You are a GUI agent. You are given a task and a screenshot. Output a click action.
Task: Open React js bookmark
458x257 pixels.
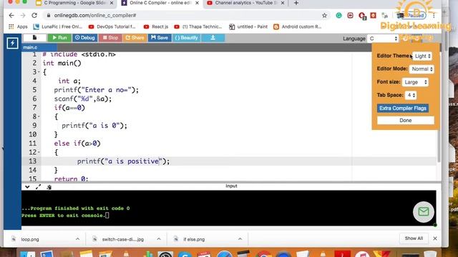[x=156, y=26]
